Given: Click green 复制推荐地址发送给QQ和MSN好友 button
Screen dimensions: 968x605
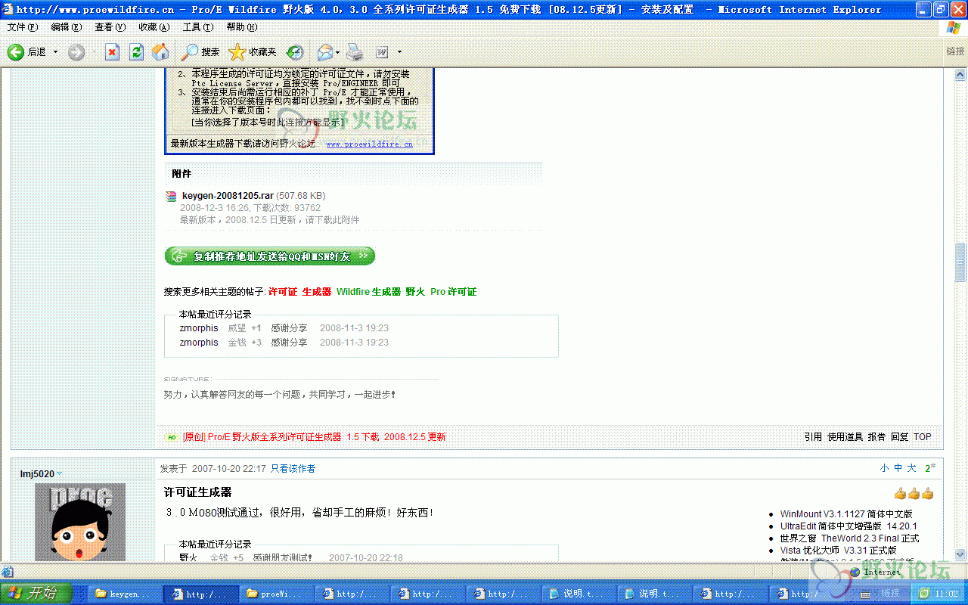Looking at the screenshot, I should pyautogui.click(x=270, y=256).
